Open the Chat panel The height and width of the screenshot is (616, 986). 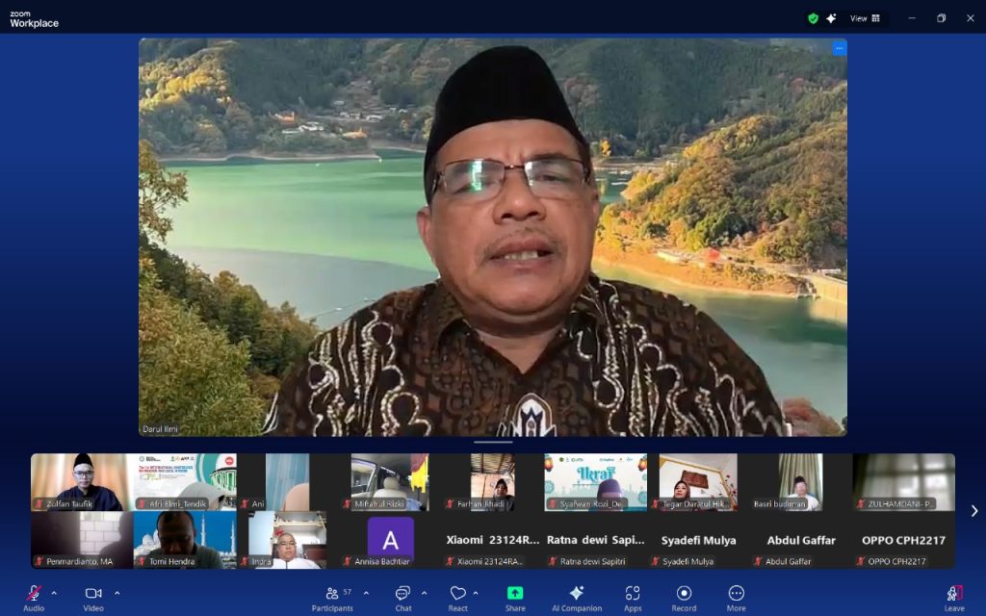pyautogui.click(x=402, y=594)
